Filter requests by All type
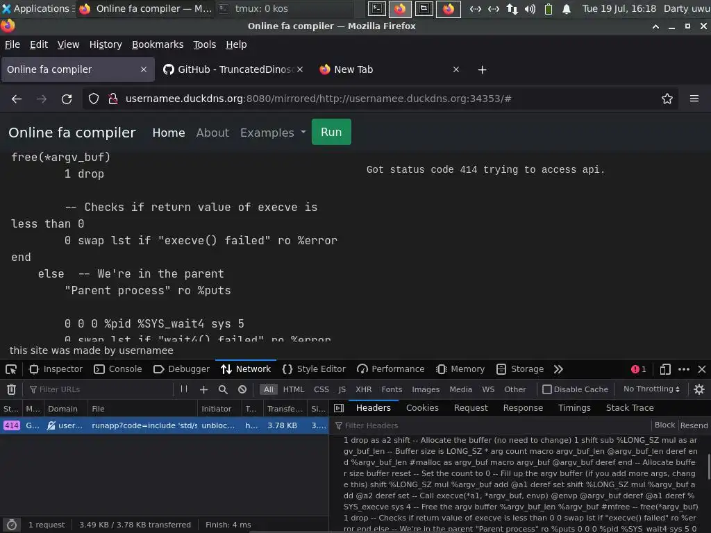The image size is (711, 533). click(x=269, y=389)
